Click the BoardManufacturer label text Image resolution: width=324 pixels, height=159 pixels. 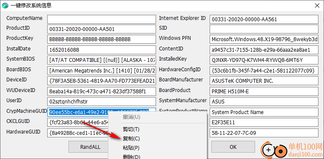tap(181, 80)
